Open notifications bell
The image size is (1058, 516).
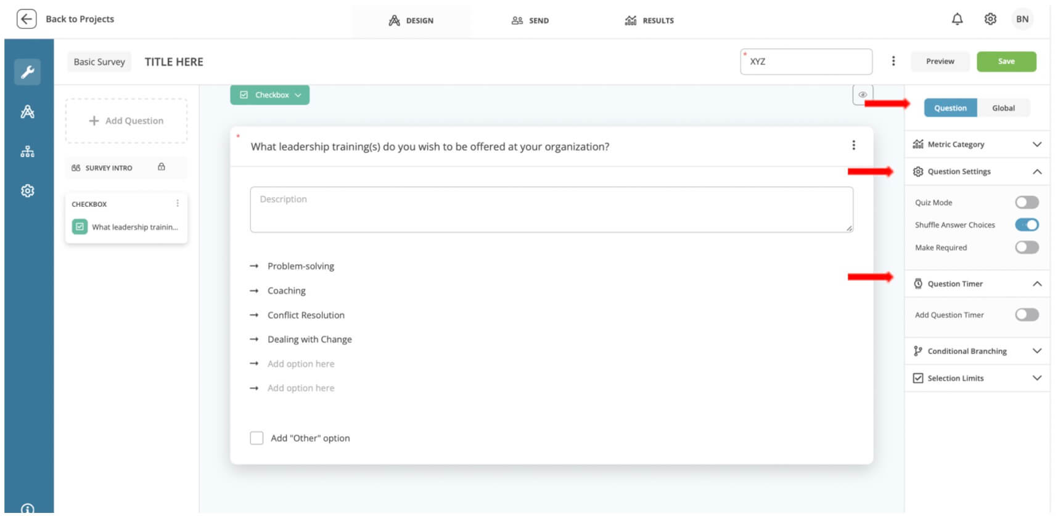tap(957, 19)
